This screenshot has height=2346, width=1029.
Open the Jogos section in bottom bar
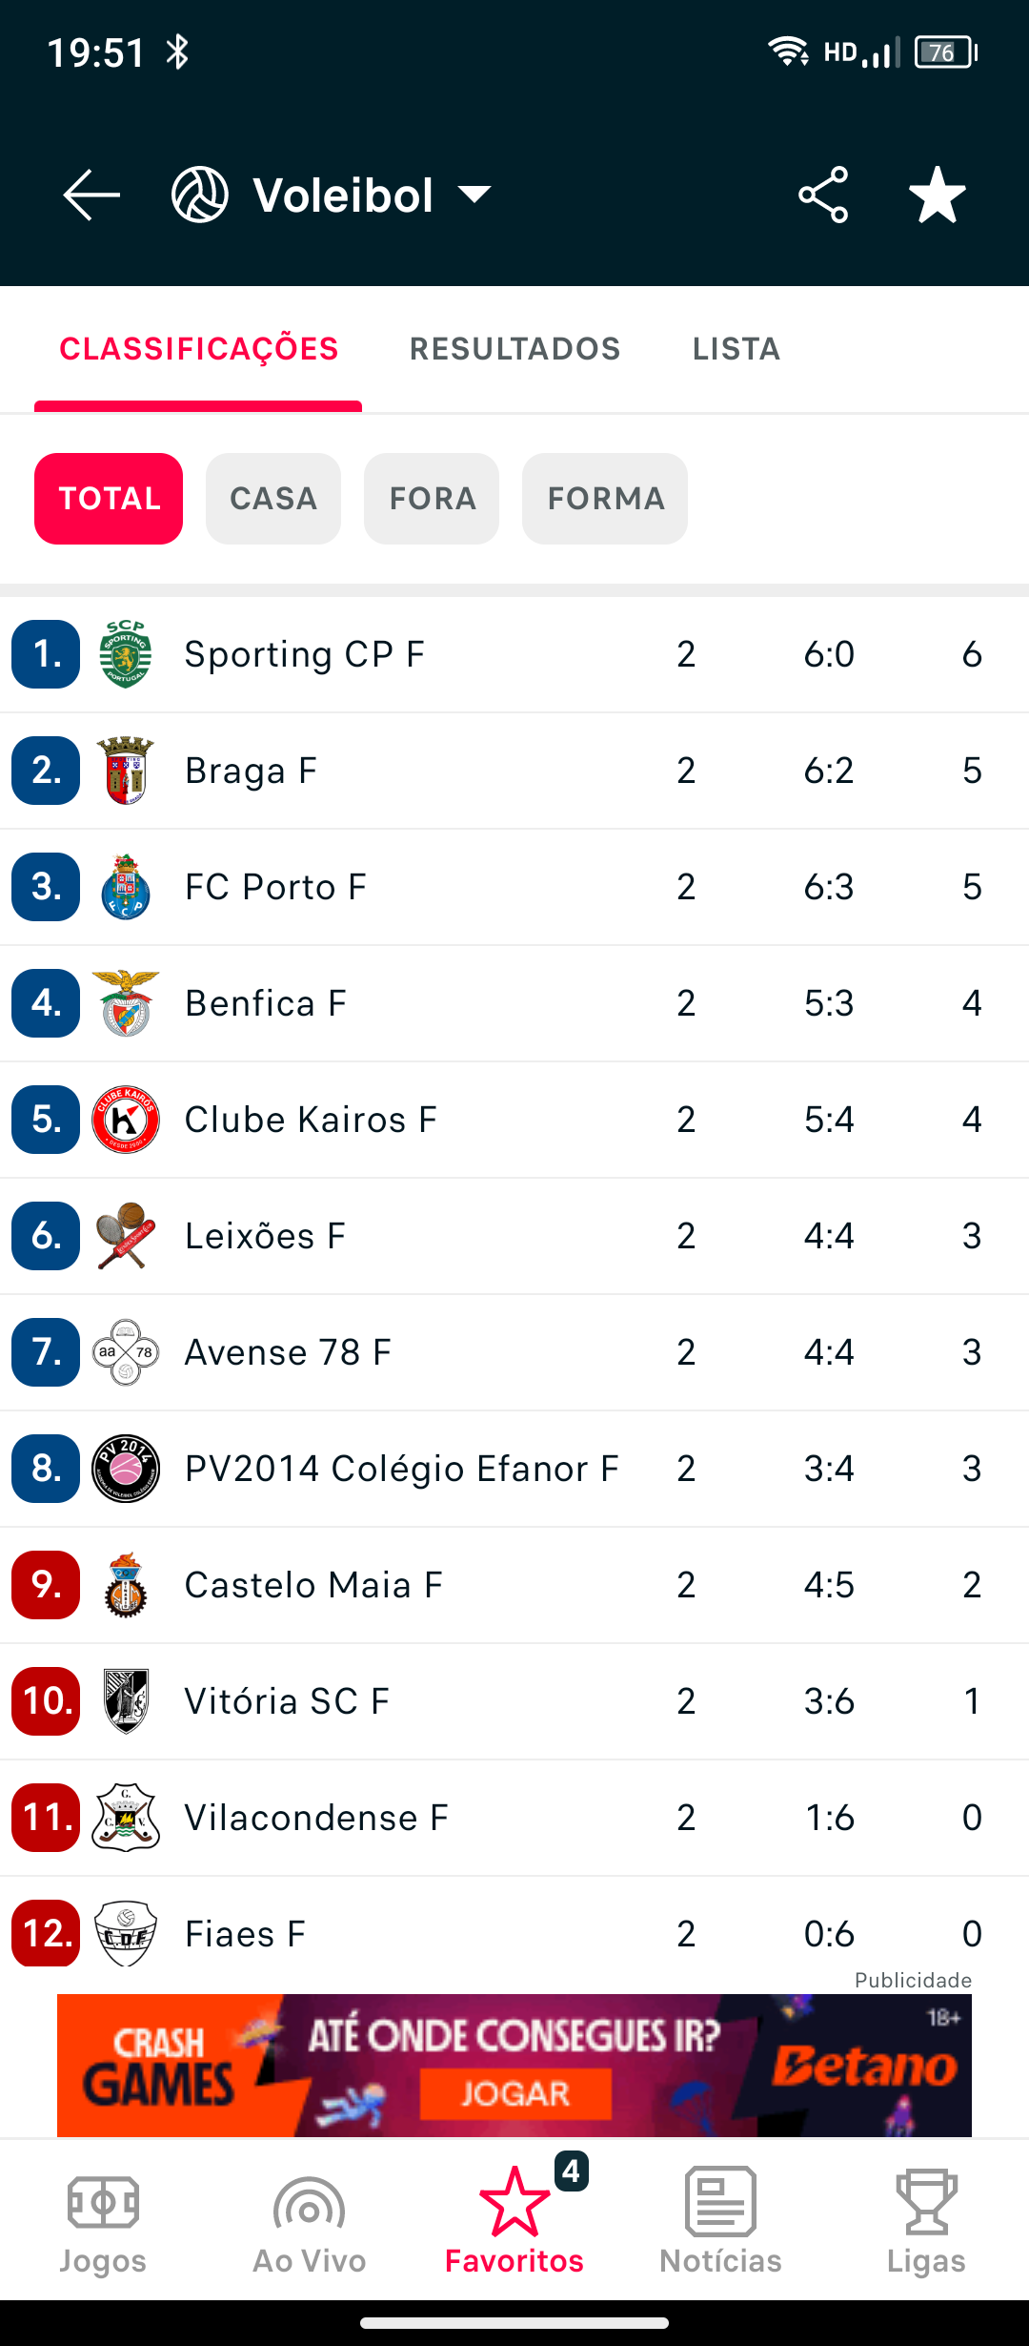coord(103,2222)
